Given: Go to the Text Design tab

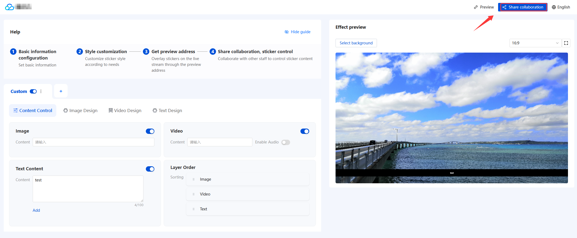Looking at the screenshot, I should point(167,110).
